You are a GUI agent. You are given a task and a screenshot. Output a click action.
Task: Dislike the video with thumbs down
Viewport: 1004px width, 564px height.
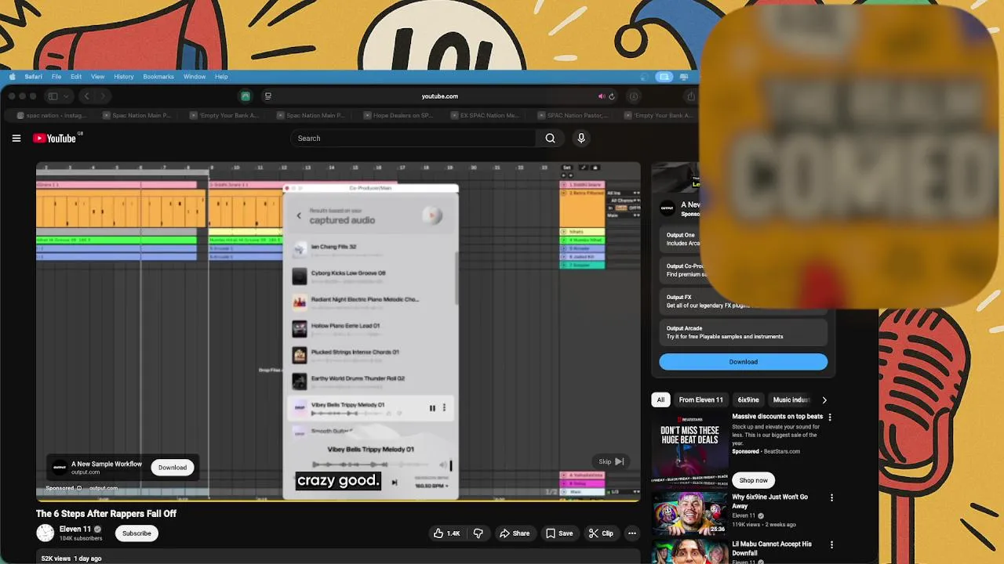(x=478, y=533)
